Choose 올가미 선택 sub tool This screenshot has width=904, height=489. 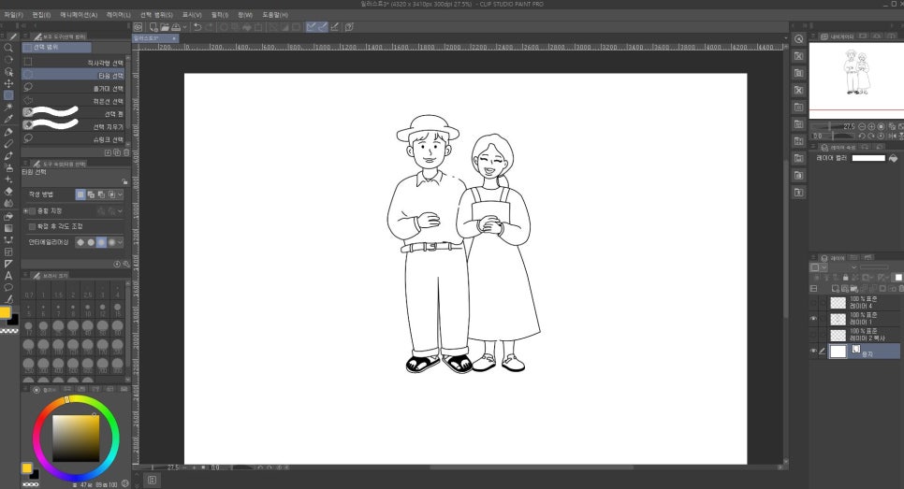click(x=73, y=88)
